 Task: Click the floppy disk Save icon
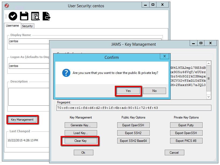(x=24, y=16)
